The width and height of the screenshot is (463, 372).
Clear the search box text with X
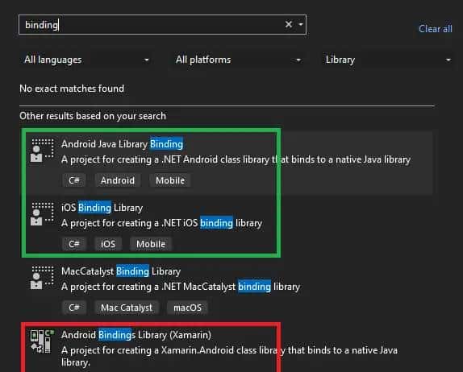289,24
